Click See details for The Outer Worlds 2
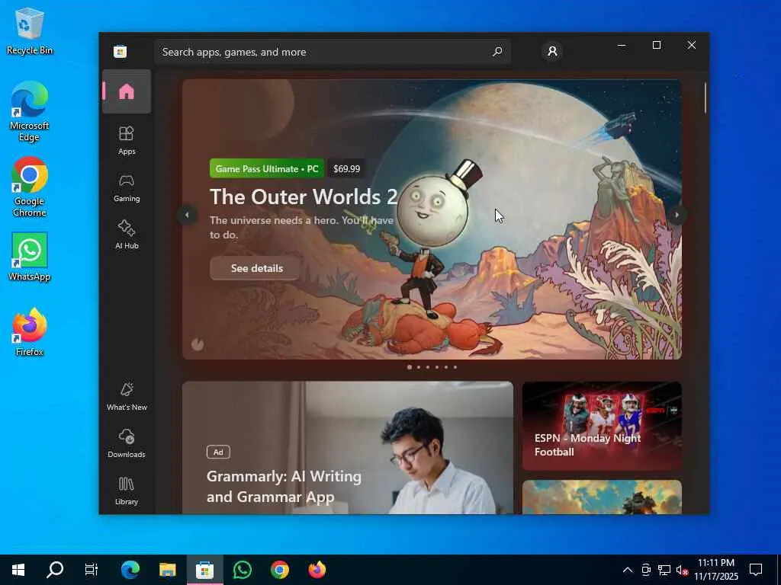Viewport: 781px width, 585px height. click(256, 268)
